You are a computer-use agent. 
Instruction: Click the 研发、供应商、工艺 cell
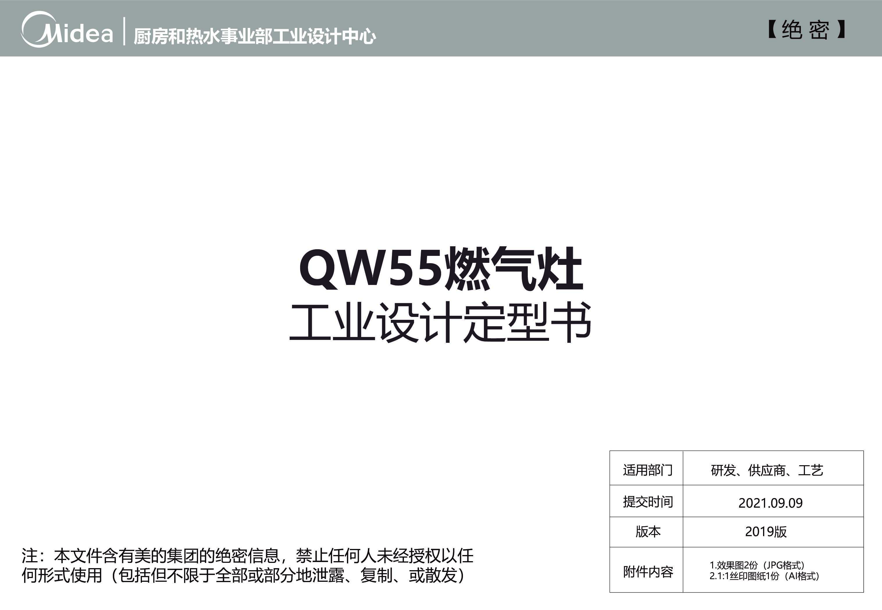[773, 468]
